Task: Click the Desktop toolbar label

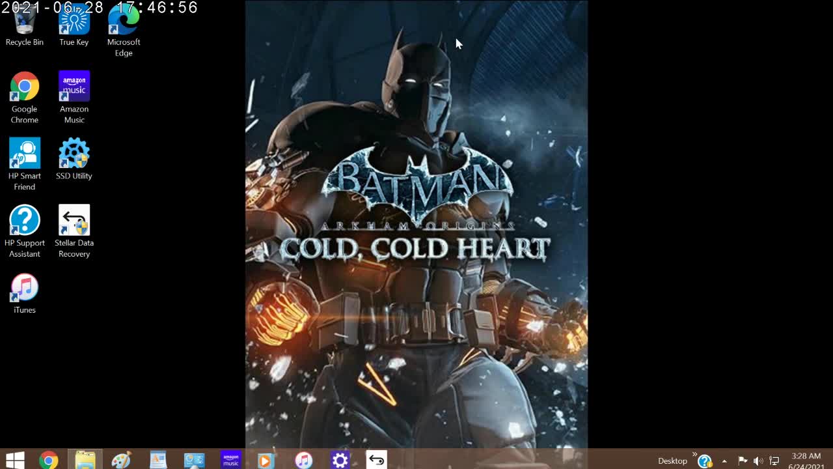Action: click(672, 461)
